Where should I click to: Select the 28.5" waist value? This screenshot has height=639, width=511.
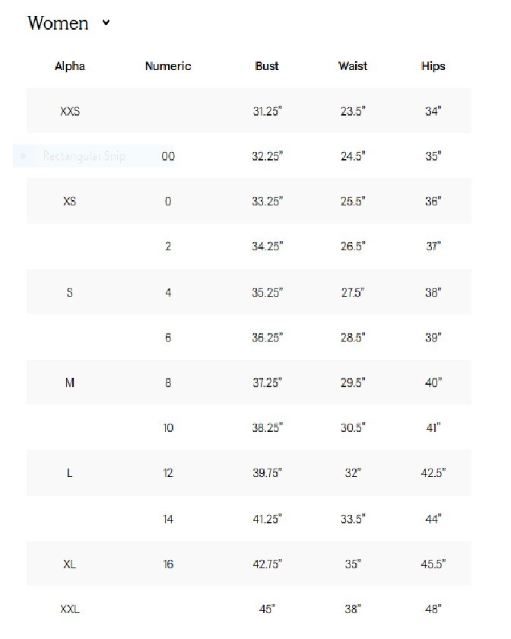tap(353, 338)
